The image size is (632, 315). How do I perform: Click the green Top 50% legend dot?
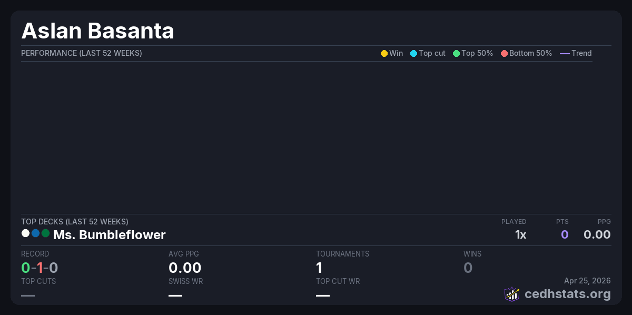(456, 53)
